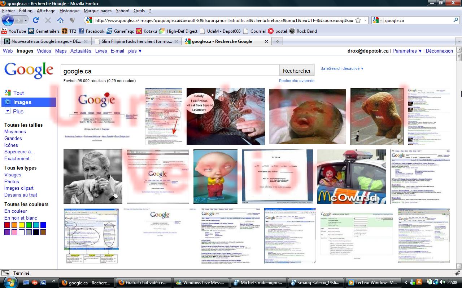462x288 pixels.
Task: Click the search magnifier in Firefox search box
Action: coord(456,20)
